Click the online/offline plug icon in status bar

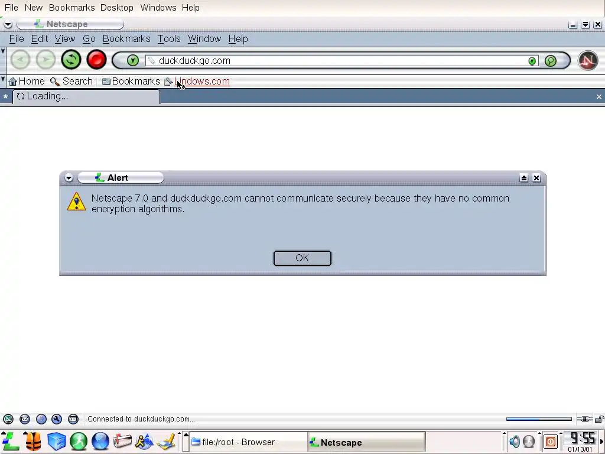click(584, 419)
